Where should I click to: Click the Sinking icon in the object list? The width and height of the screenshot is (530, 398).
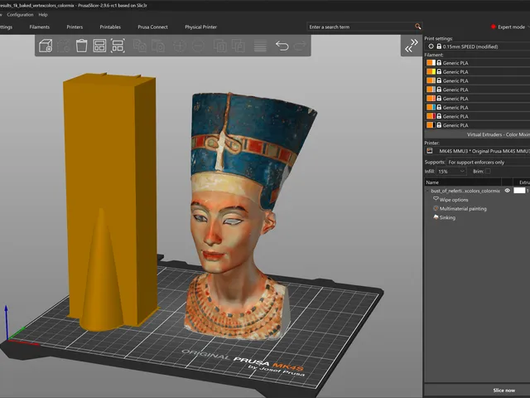[436, 217]
